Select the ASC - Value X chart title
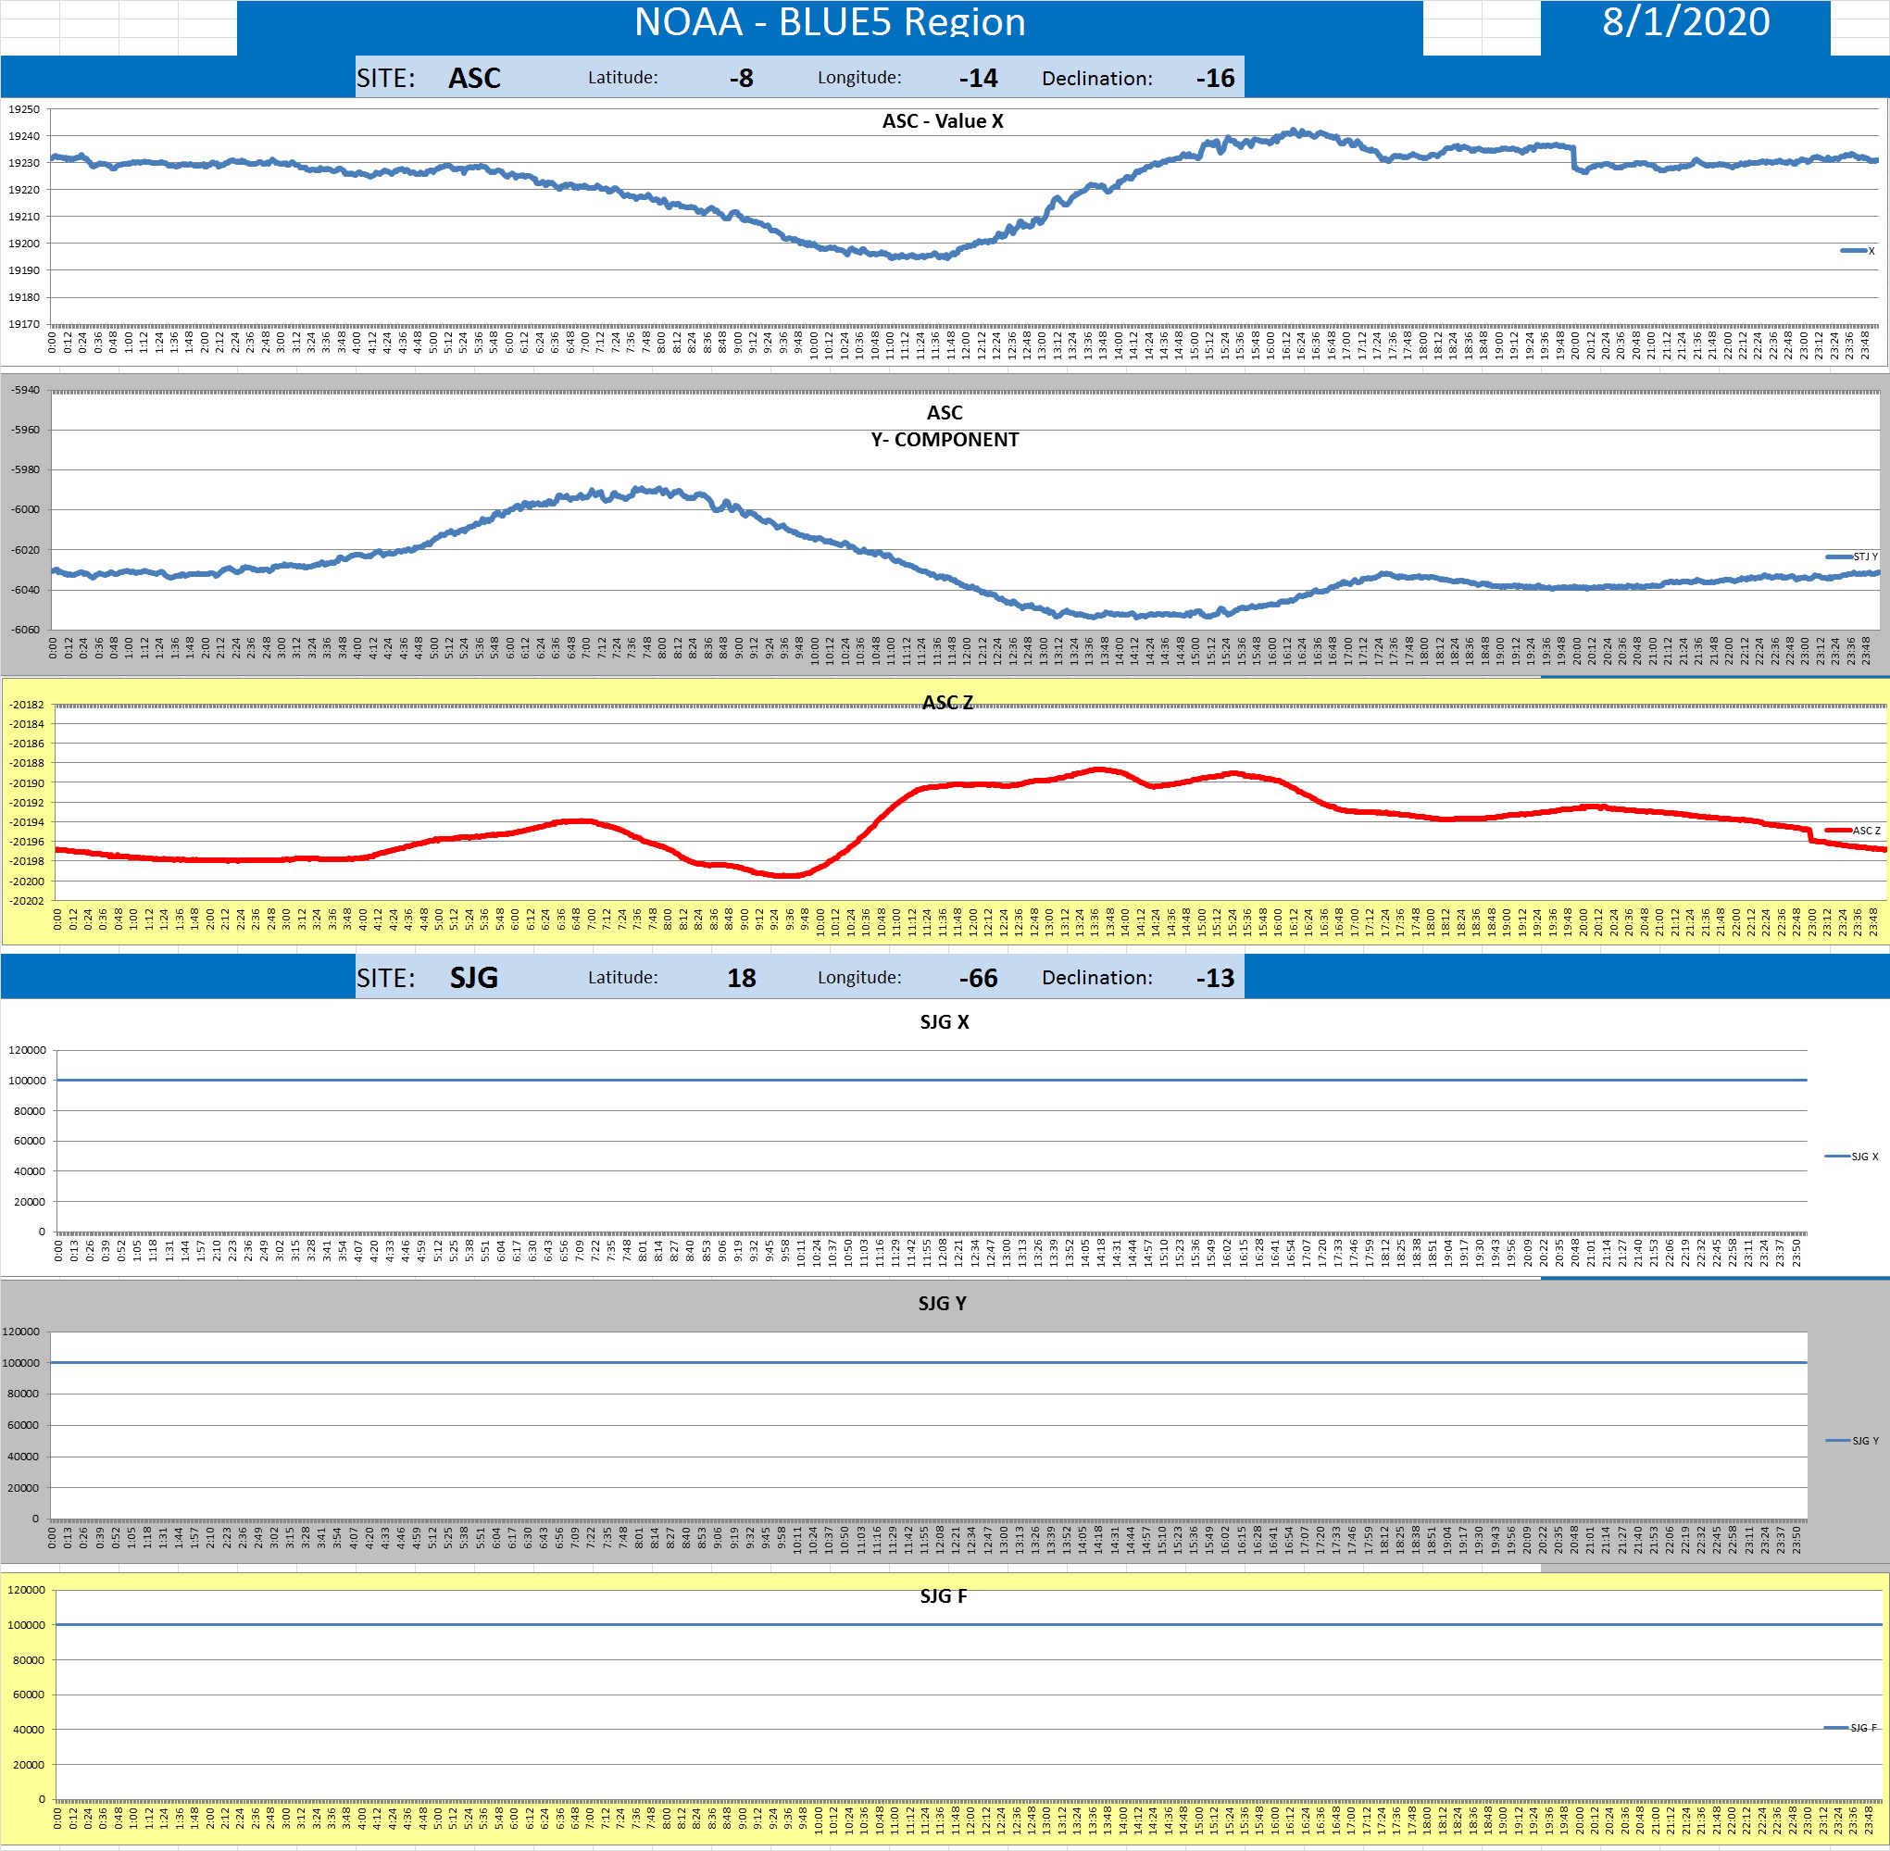 point(942,121)
